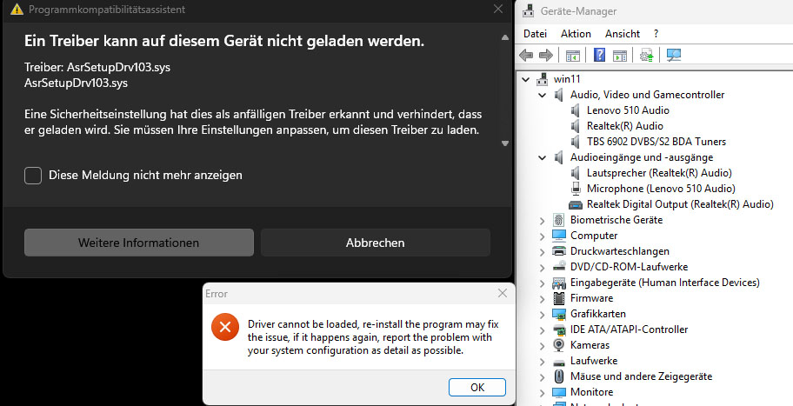Open the ? help menu
The height and width of the screenshot is (406, 793).
[x=656, y=34]
